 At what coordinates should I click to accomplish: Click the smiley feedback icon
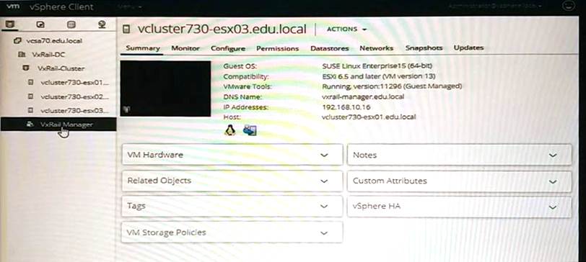(568, 6)
